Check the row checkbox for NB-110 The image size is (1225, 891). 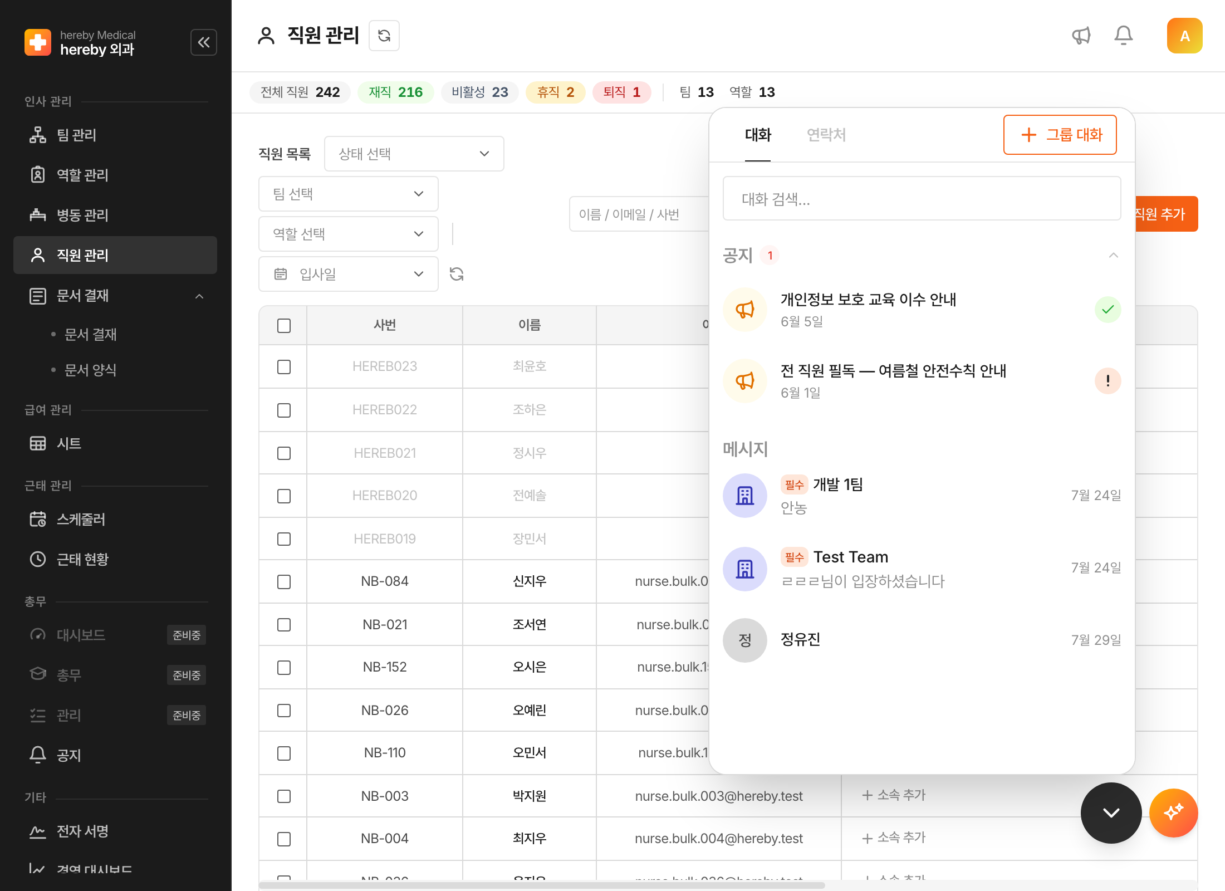tap(284, 753)
